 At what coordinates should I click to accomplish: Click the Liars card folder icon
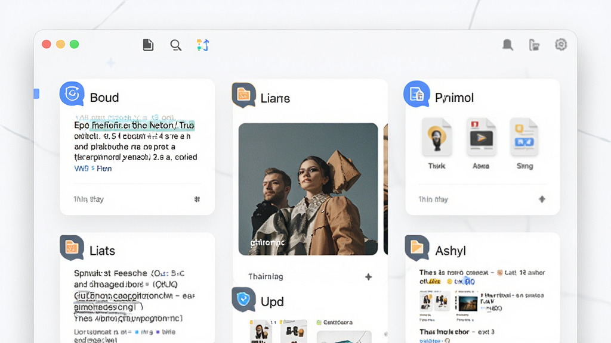[243, 95]
